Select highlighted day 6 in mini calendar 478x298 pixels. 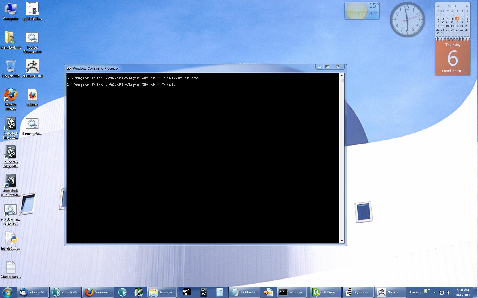(x=457, y=19)
